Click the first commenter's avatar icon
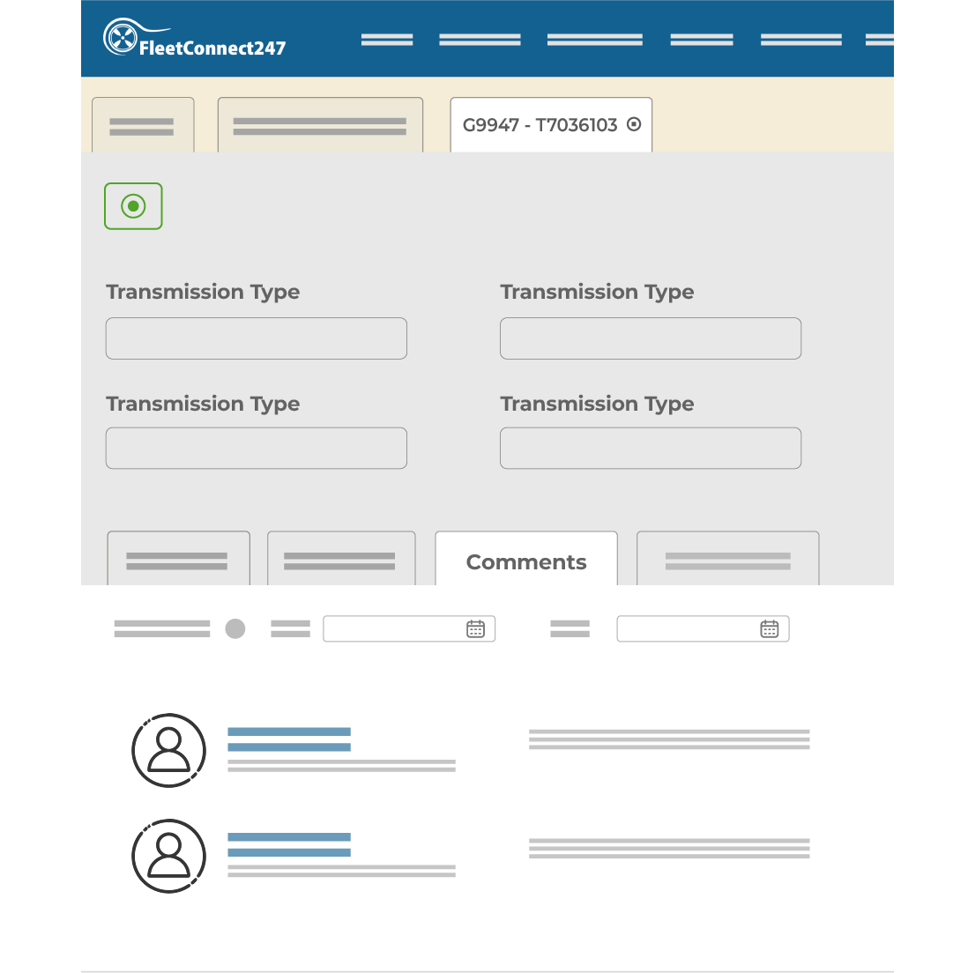Screen dimensions: 953x973 point(168,750)
